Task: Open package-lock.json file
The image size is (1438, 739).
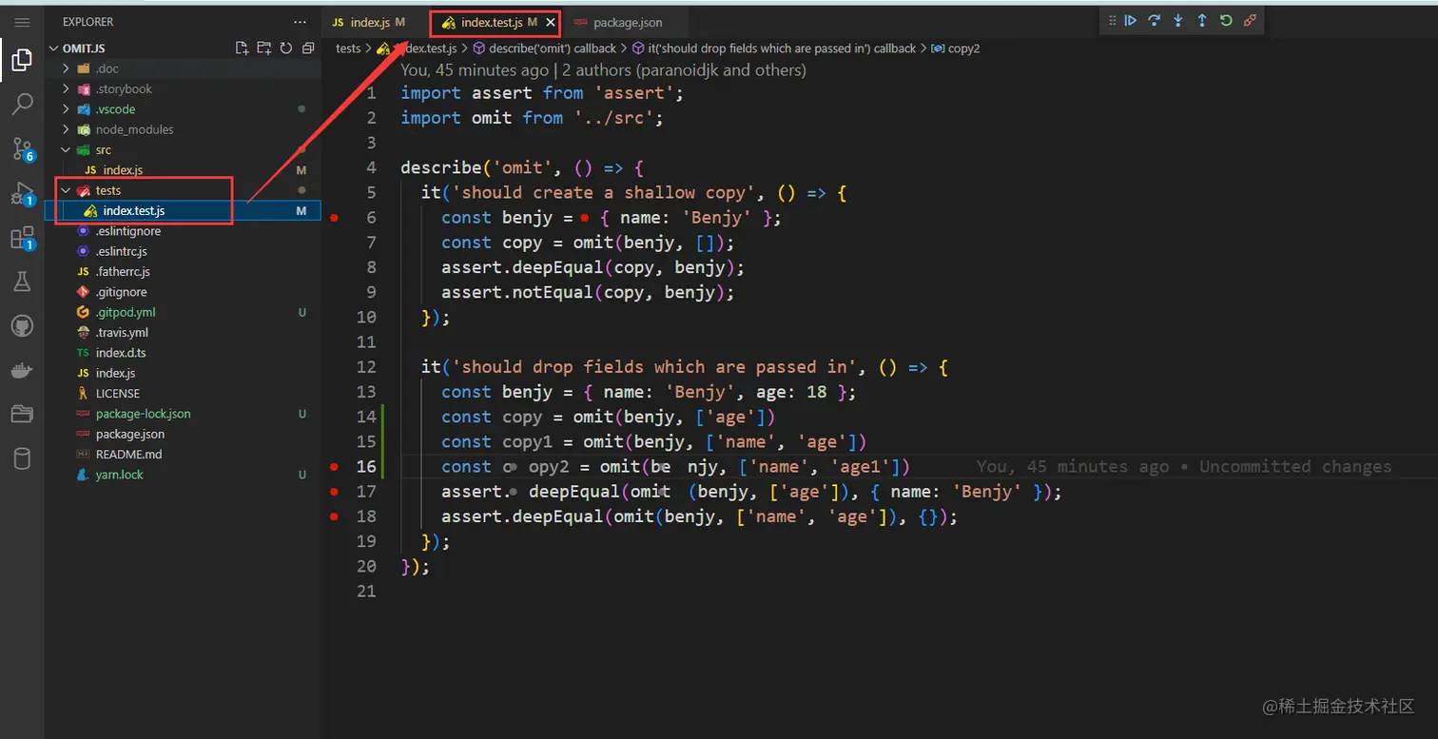Action: pyautogui.click(x=184, y=414)
